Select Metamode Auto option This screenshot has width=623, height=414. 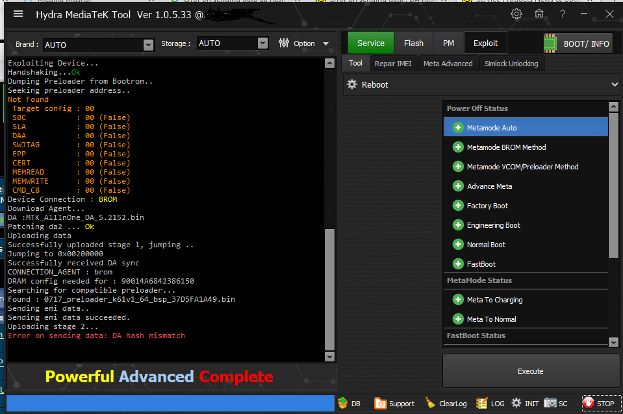526,127
